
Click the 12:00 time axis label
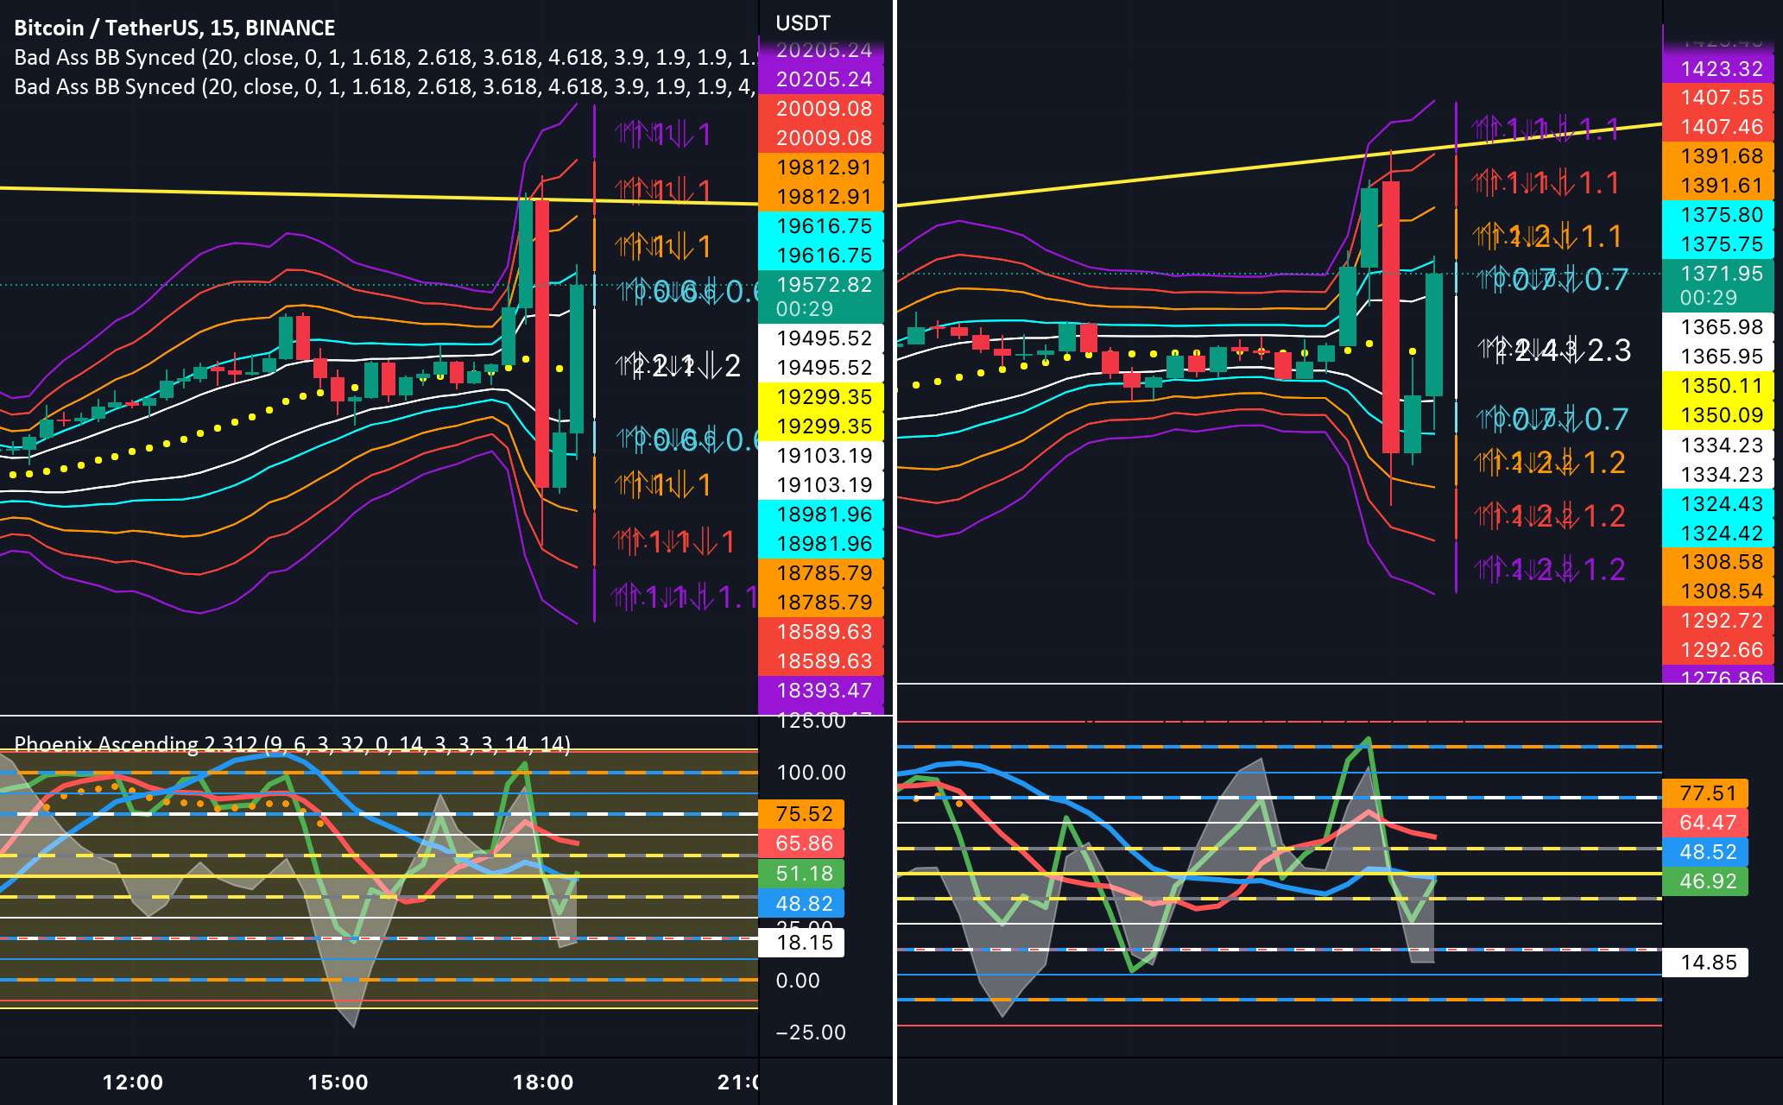(x=132, y=1083)
